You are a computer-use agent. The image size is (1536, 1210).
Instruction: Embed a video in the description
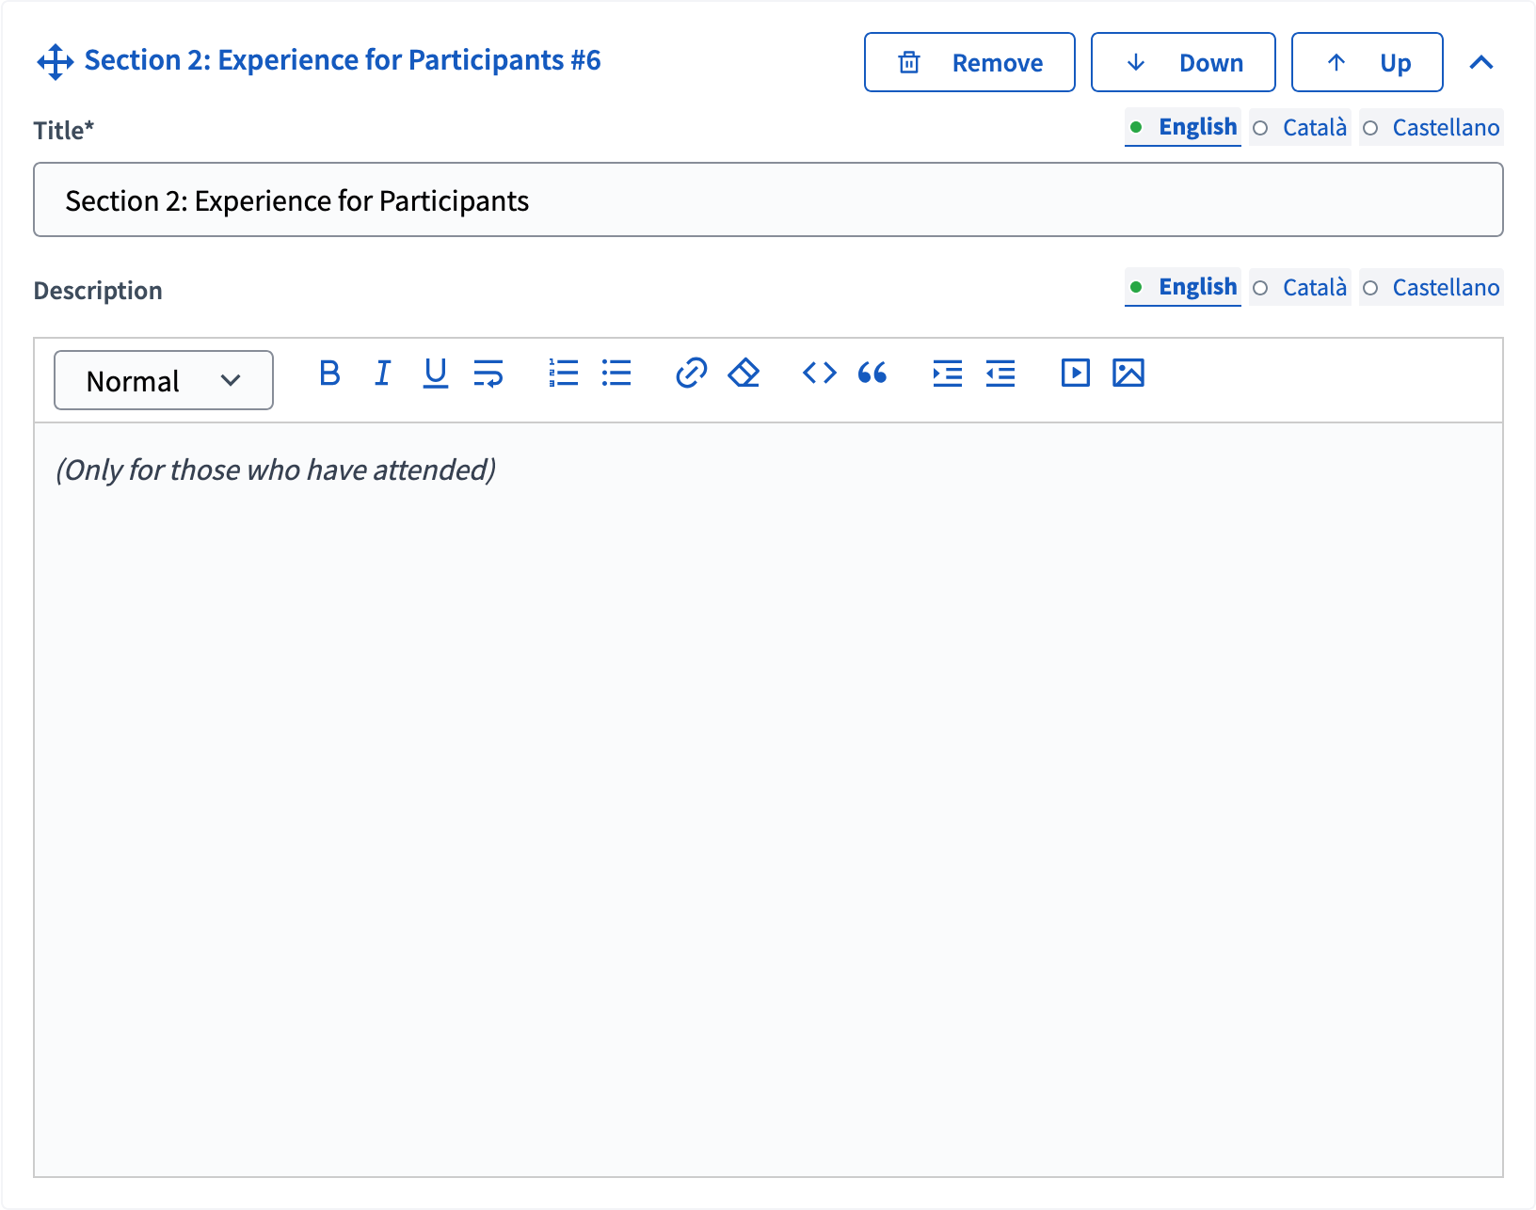click(1074, 373)
